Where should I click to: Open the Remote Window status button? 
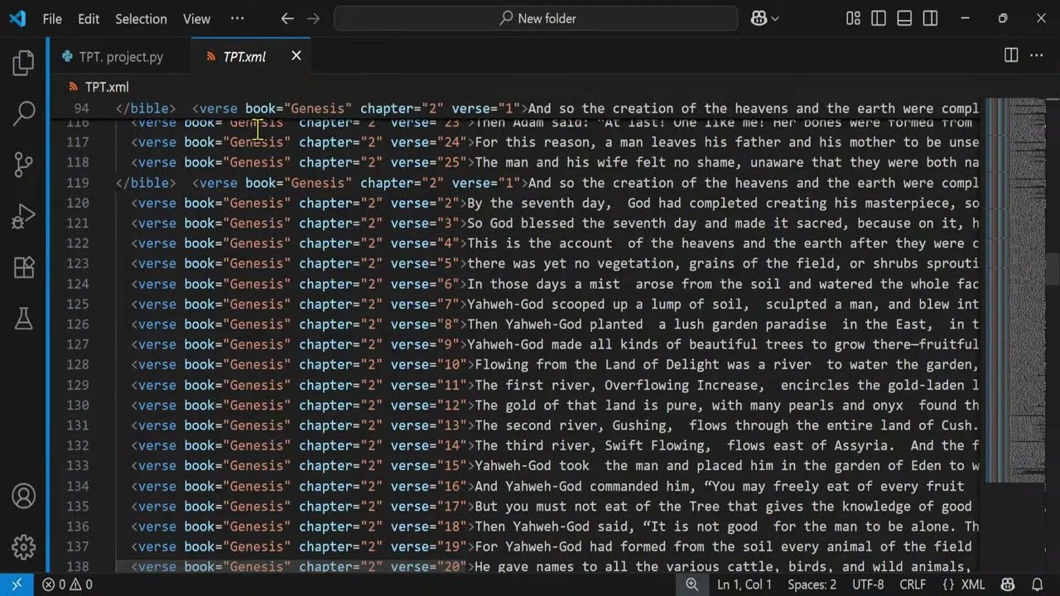pos(17,584)
